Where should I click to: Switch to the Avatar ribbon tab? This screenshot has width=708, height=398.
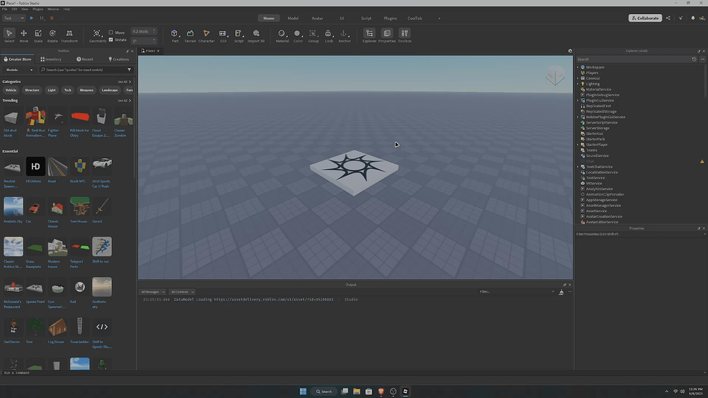(317, 18)
